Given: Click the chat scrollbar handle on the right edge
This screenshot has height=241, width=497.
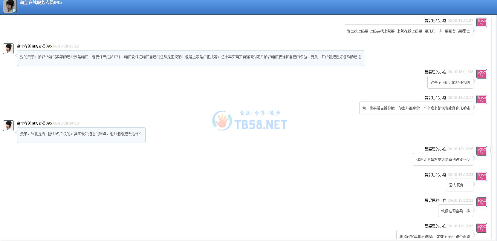Looking at the screenshot, I should coord(492,150).
